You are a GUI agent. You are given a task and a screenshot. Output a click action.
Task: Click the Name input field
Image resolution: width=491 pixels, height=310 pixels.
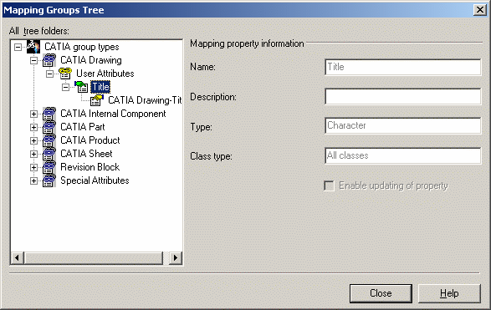tap(402, 67)
